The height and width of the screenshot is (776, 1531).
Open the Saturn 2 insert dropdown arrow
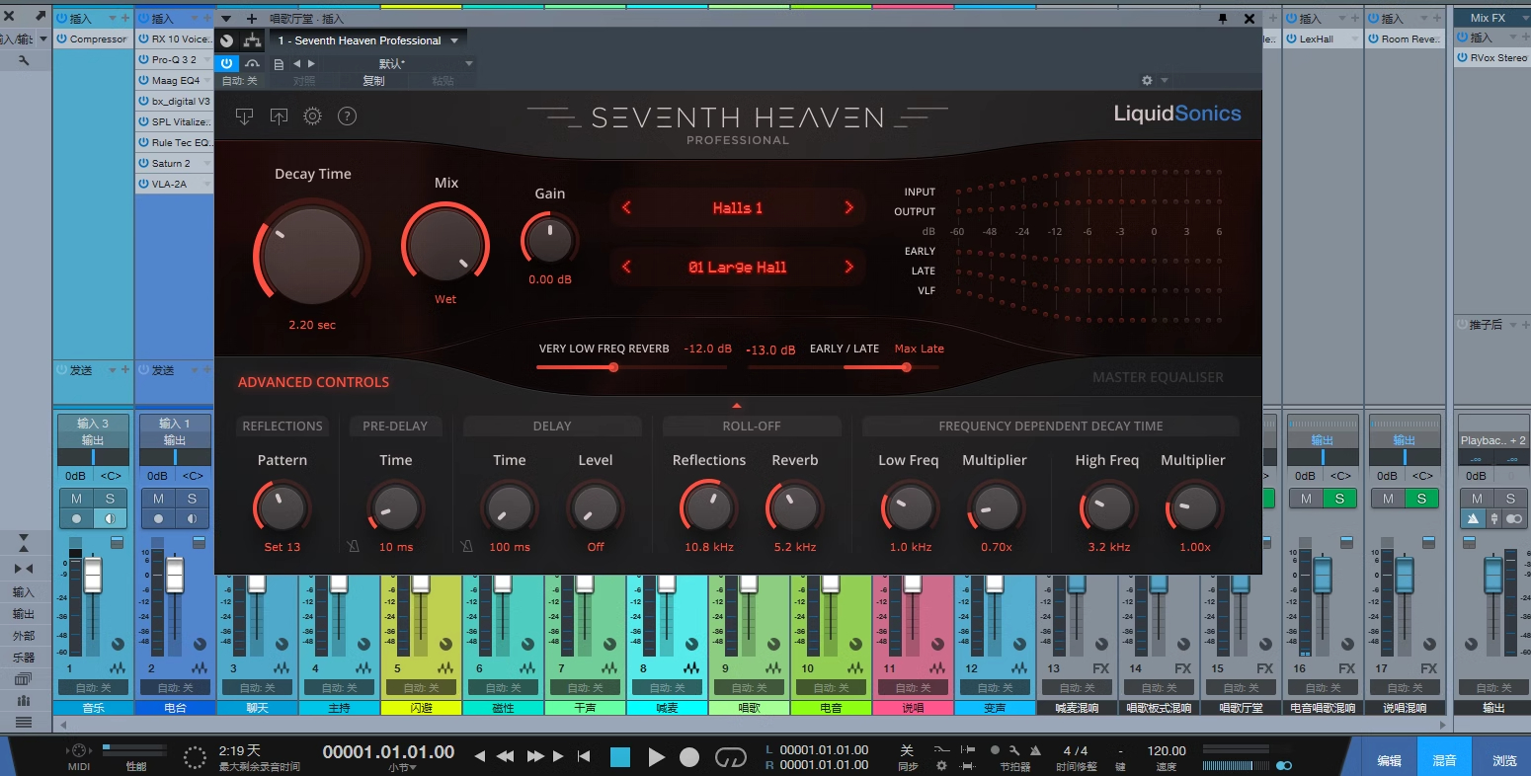tap(207, 164)
